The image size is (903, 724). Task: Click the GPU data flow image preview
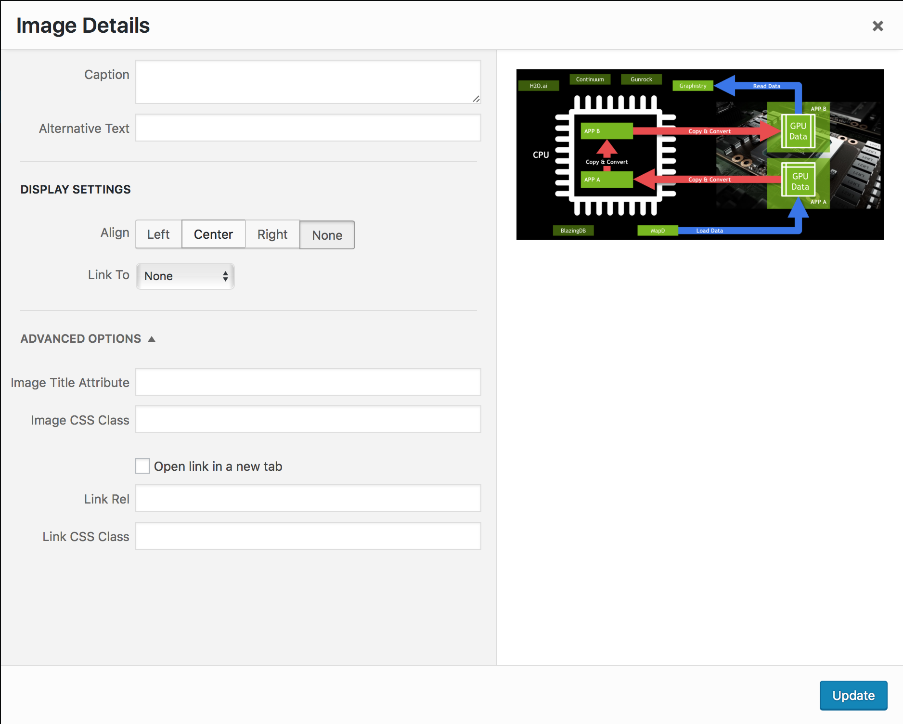[699, 154]
